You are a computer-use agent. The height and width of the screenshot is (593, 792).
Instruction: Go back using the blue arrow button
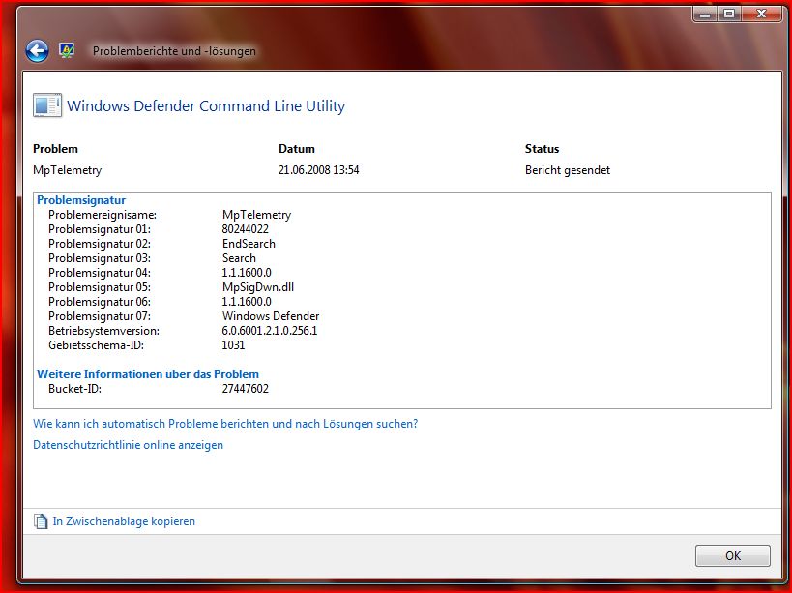38,51
